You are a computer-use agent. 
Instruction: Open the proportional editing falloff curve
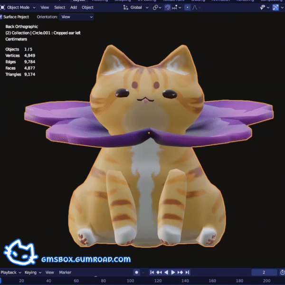click(195, 8)
